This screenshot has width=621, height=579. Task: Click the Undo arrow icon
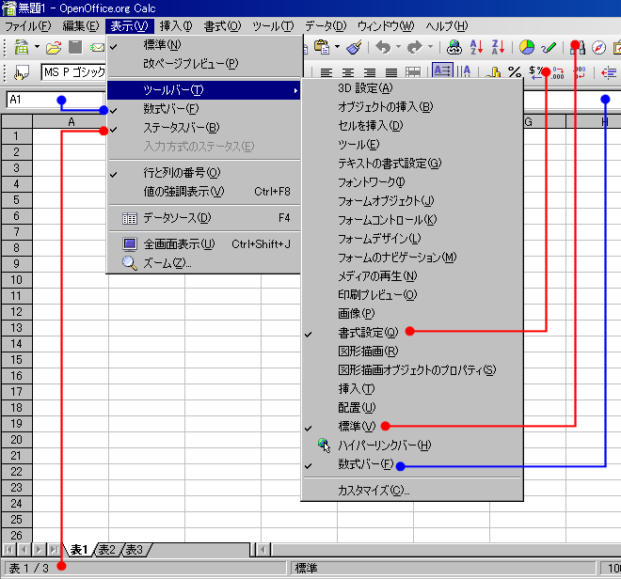(x=383, y=48)
